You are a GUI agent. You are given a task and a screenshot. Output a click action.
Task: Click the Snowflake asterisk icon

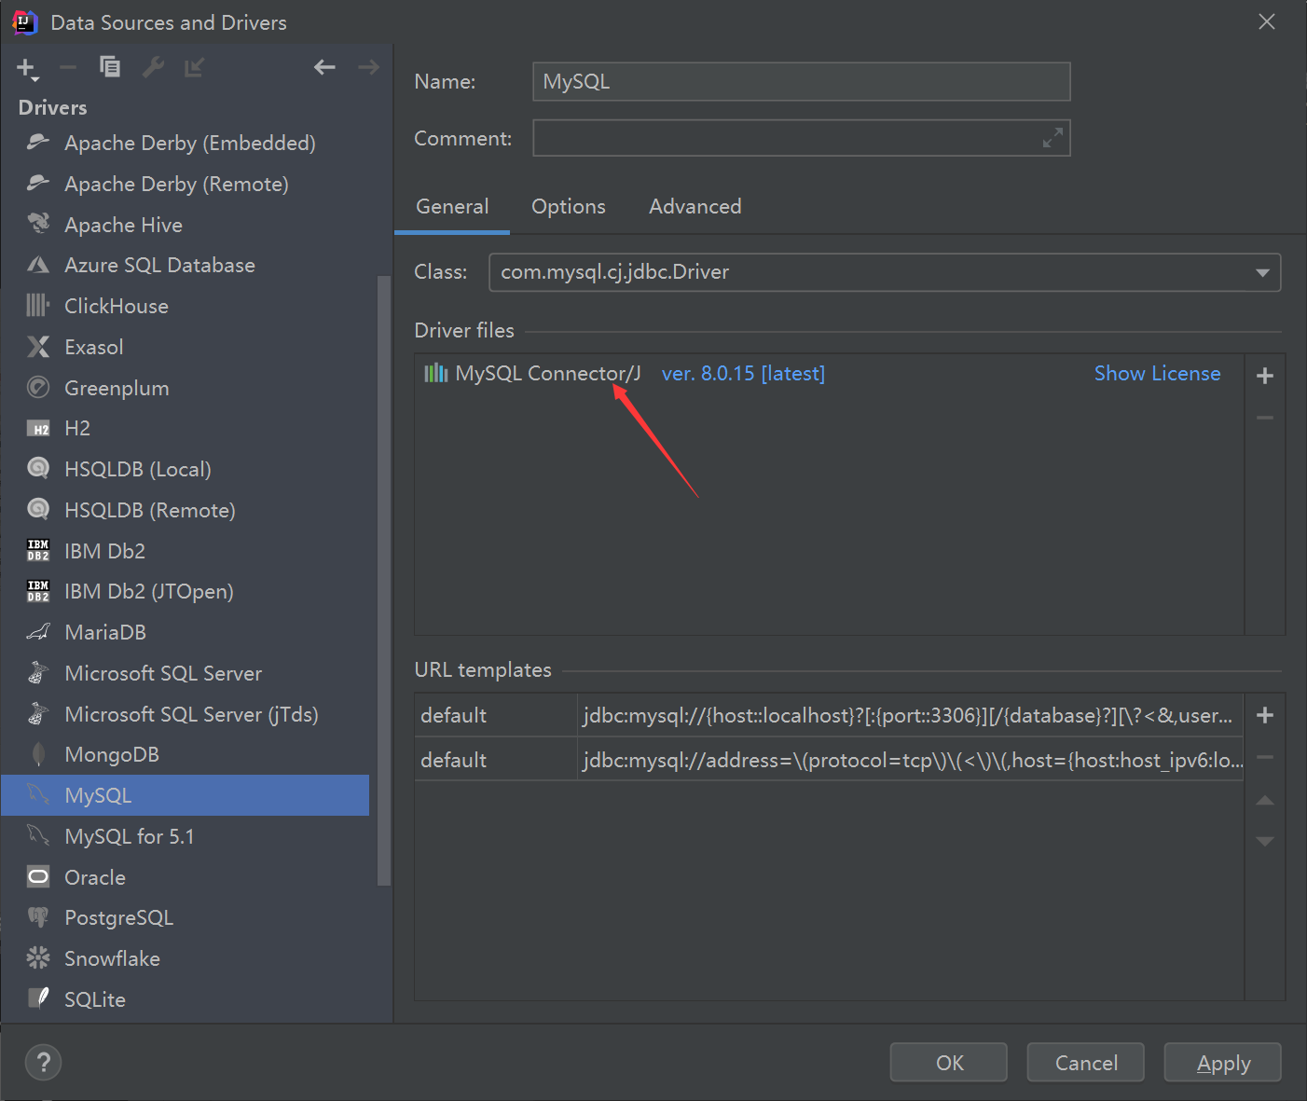(x=38, y=957)
